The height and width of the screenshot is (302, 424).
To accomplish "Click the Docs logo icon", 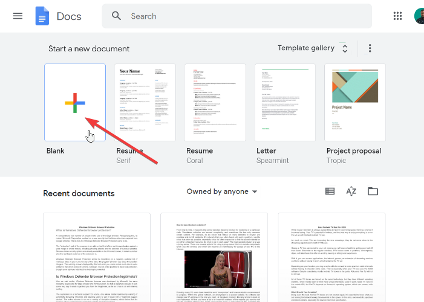I will pos(42,16).
